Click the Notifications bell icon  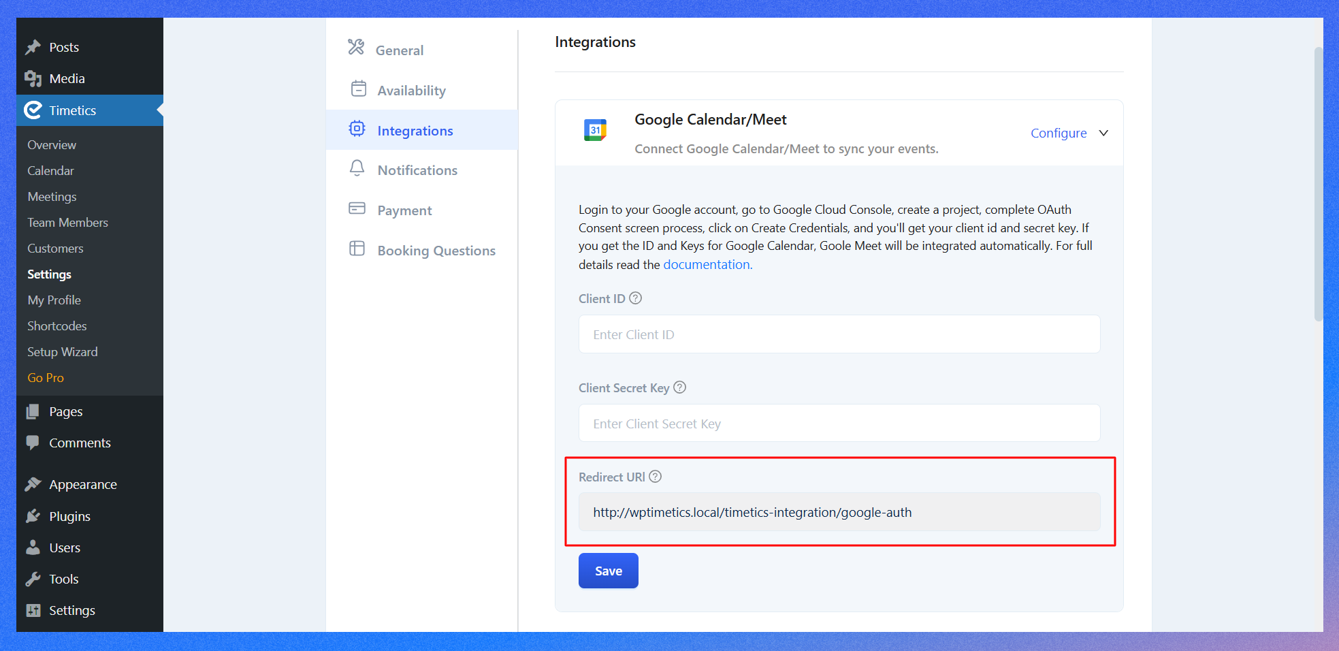(x=357, y=168)
